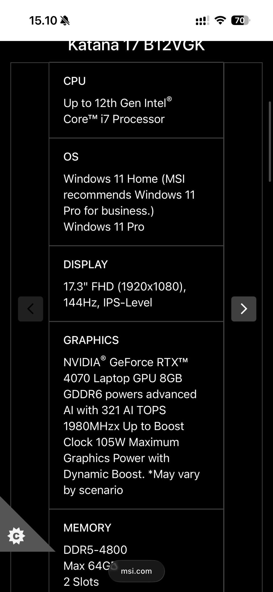
Task: Tap the 15.10 clock in status bar
Action: click(x=43, y=20)
